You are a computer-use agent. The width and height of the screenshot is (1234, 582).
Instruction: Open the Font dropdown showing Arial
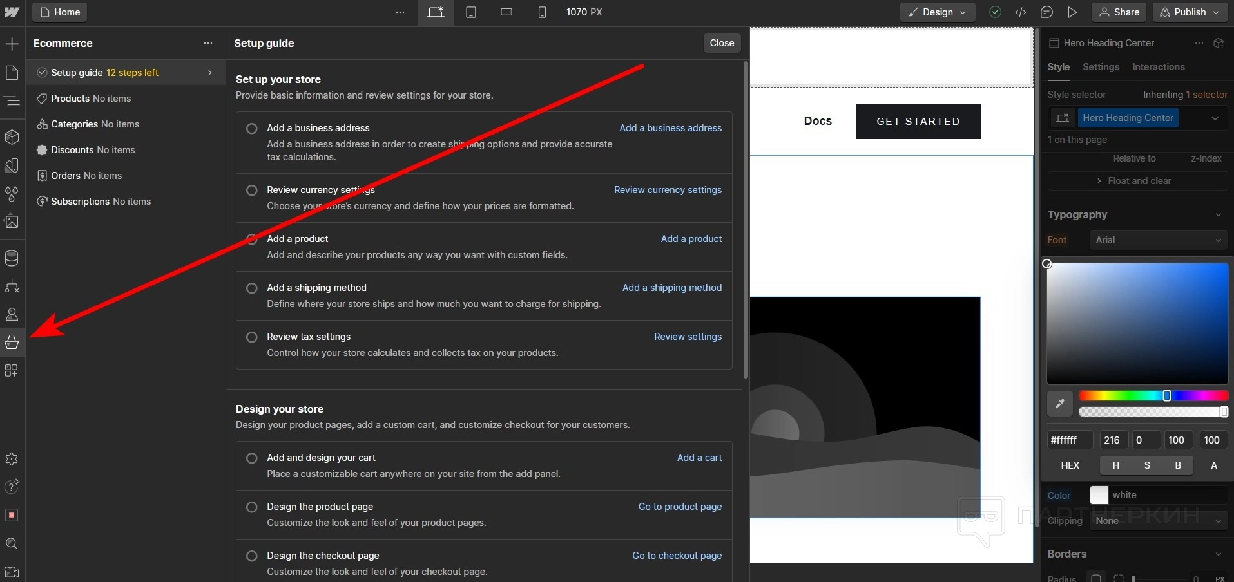point(1157,240)
